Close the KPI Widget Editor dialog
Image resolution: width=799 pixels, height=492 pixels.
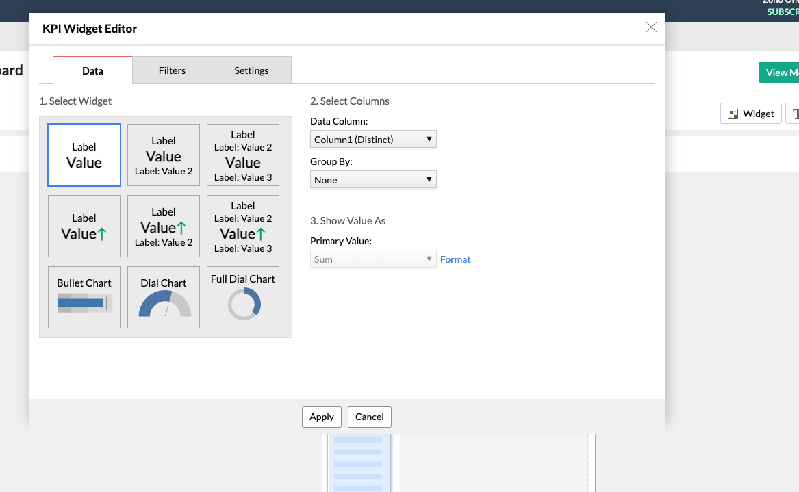point(651,27)
